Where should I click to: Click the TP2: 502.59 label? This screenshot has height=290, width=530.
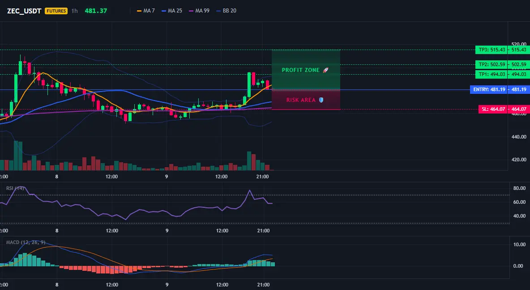click(492, 64)
